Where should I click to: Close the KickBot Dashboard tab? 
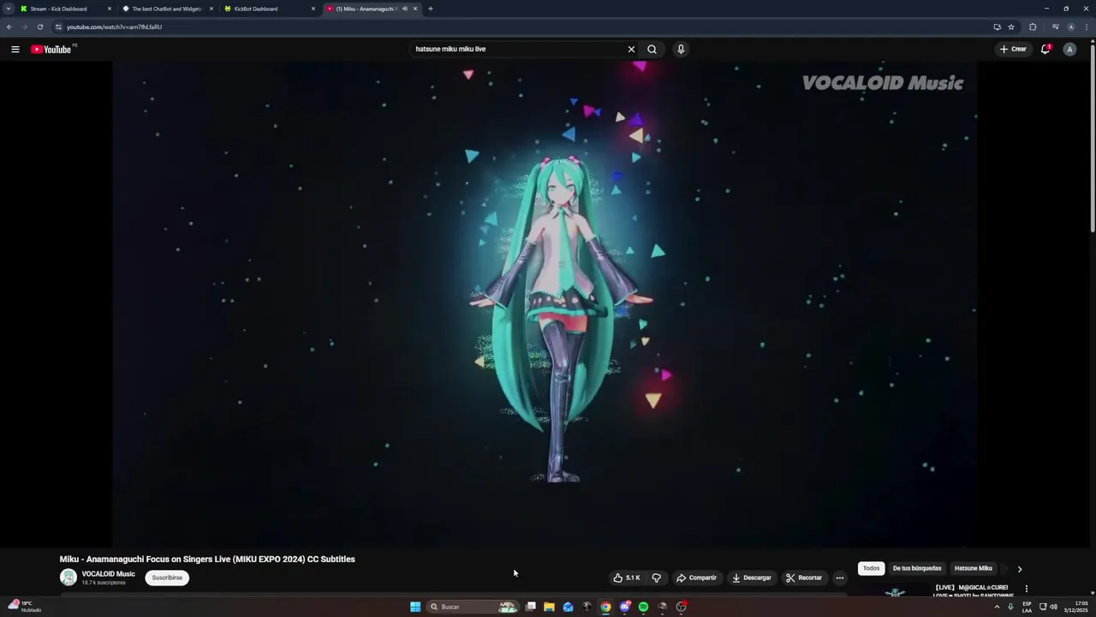click(313, 9)
